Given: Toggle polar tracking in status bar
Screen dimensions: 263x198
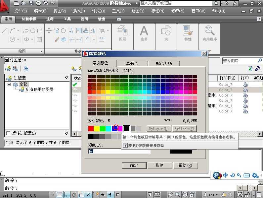Looking at the screenshot, I should click(x=74, y=195).
